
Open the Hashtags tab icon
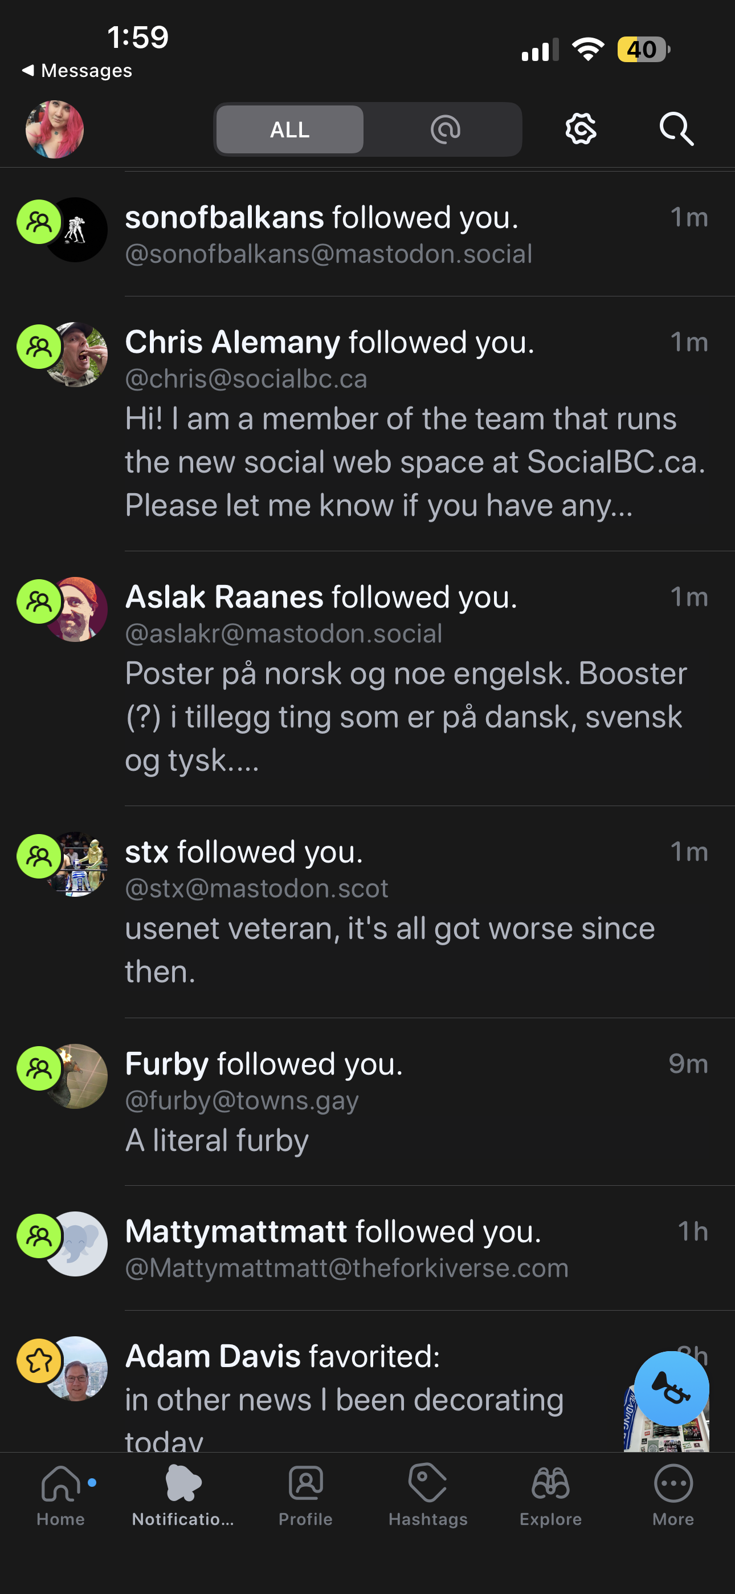pos(427,1484)
